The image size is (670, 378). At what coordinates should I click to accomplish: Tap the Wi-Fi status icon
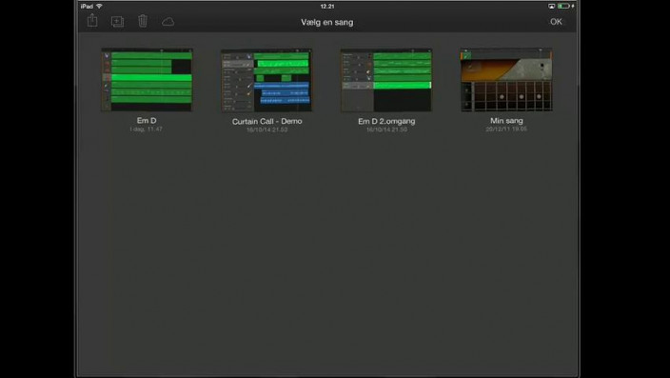[x=100, y=7]
